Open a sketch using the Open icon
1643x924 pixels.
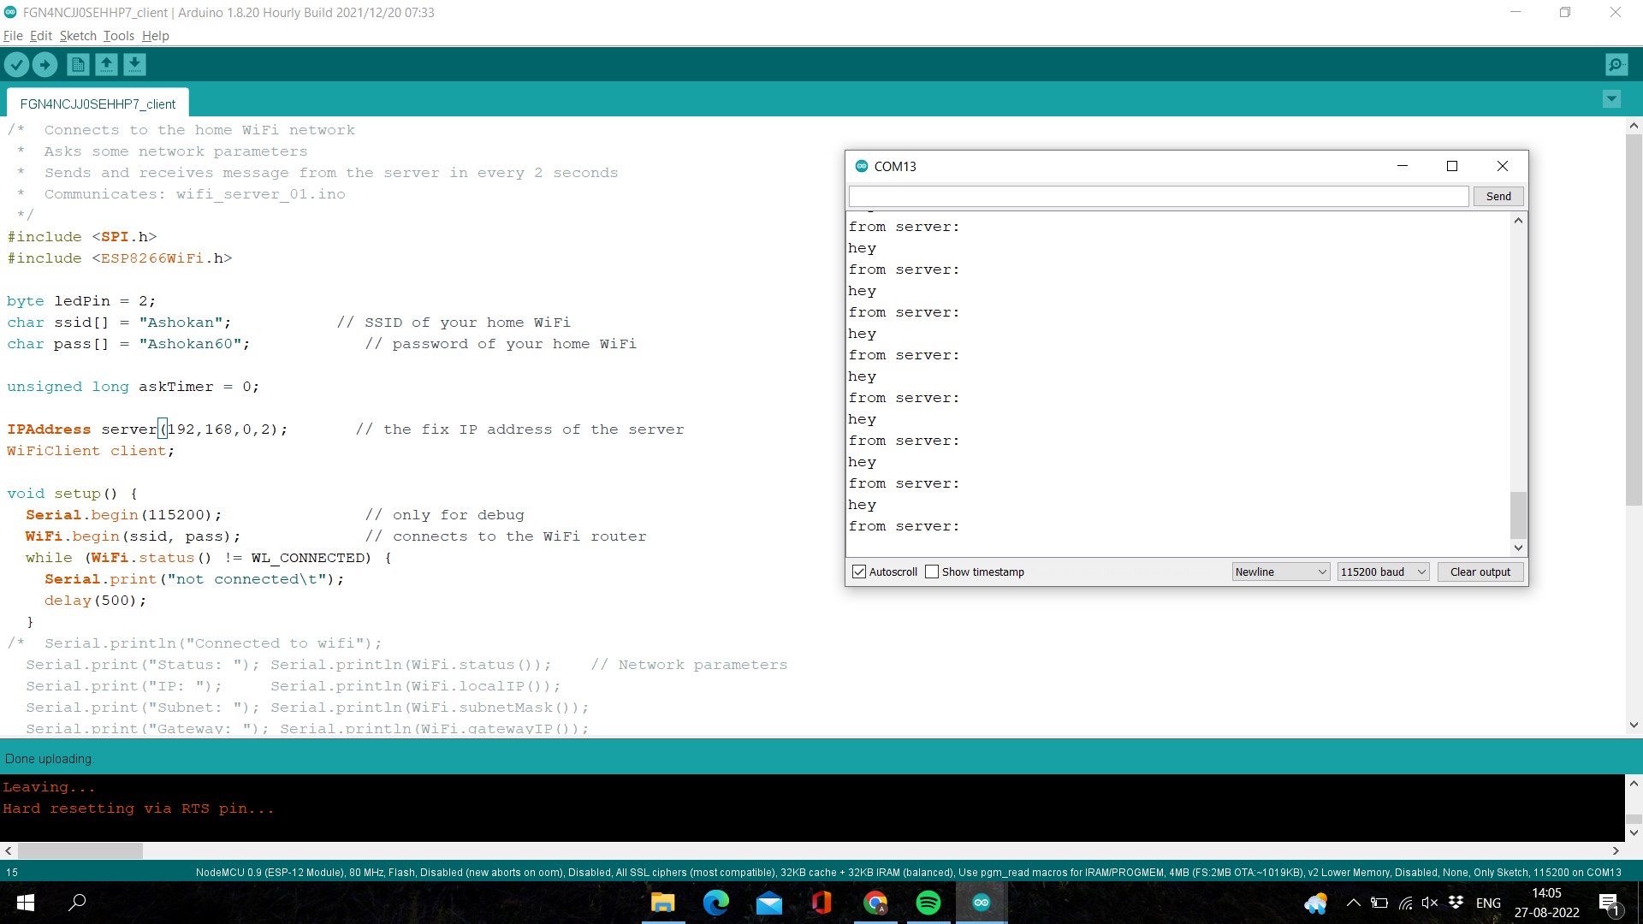point(106,64)
